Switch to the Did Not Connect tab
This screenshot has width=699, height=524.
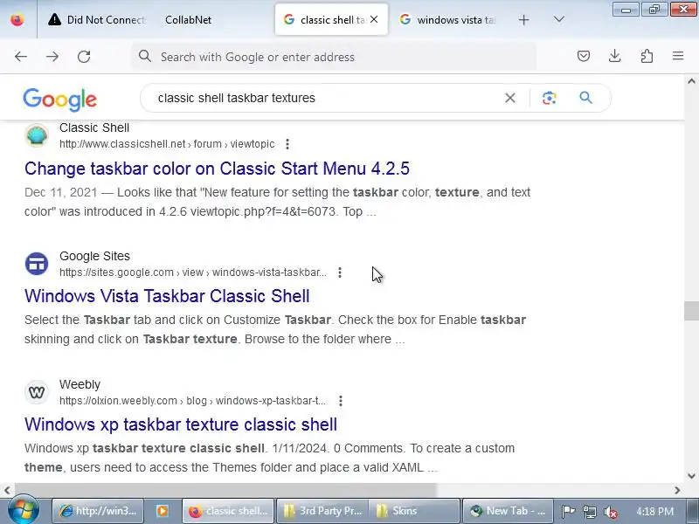tap(97, 19)
